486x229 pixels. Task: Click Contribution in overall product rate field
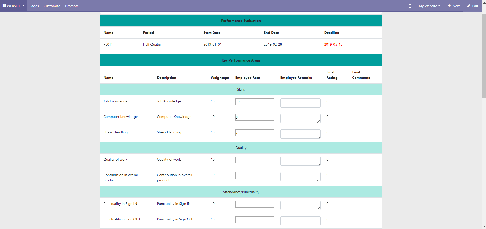255,175
